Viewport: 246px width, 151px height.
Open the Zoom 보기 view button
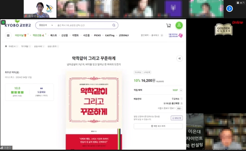(x=240, y=3)
